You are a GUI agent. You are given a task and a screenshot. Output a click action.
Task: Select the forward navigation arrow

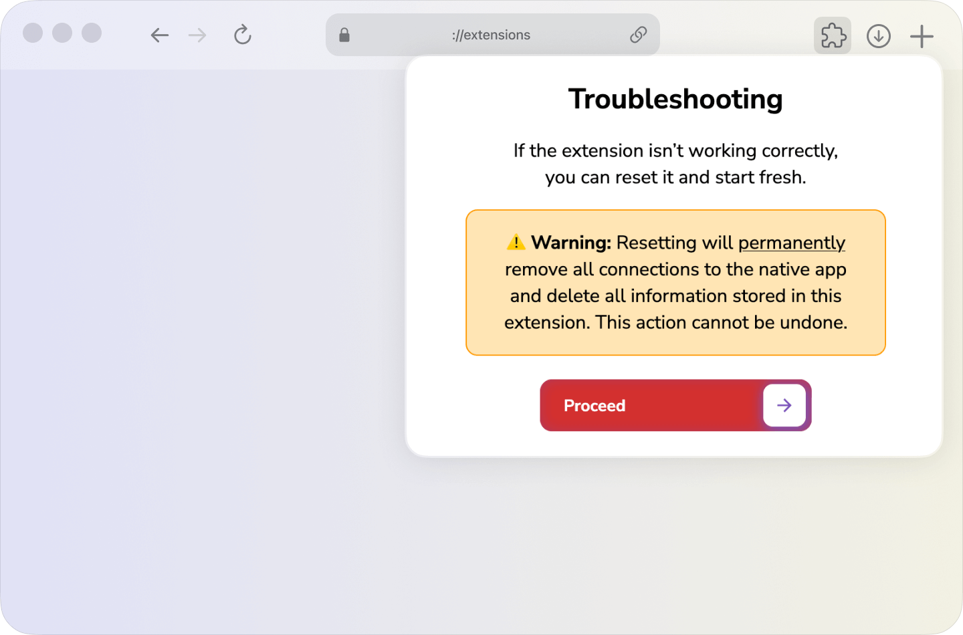click(197, 35)
